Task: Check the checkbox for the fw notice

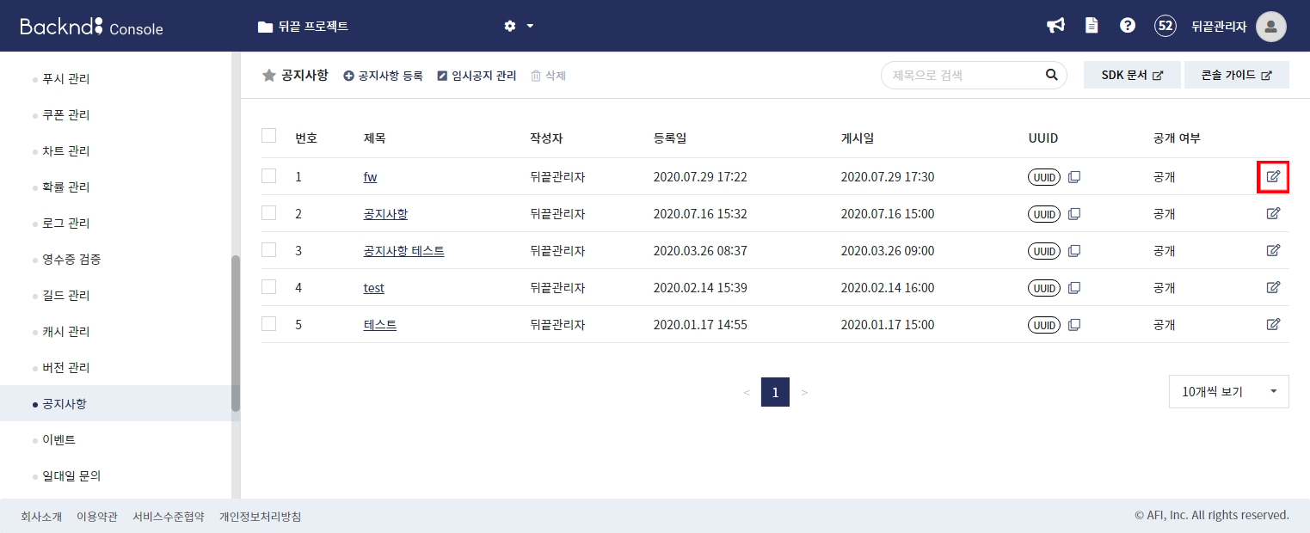Action: coord(268,176)
